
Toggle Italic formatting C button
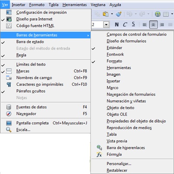point(125,24)
